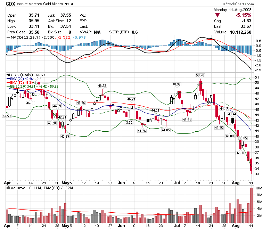
Task: Click the candlestick icon beside GDX (Daily)
Action: 8,75
